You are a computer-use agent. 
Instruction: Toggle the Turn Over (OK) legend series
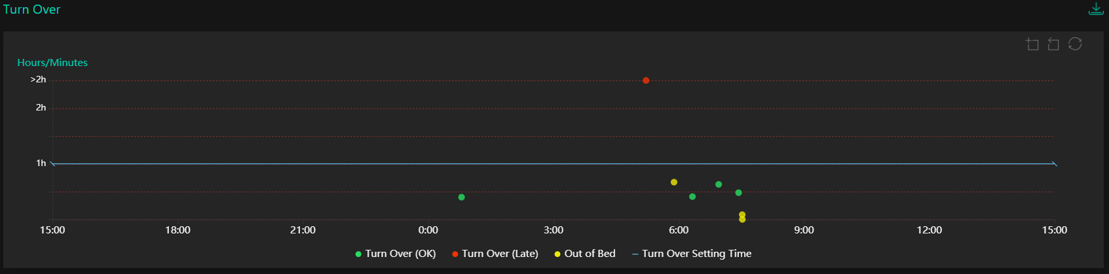point(395,254)
